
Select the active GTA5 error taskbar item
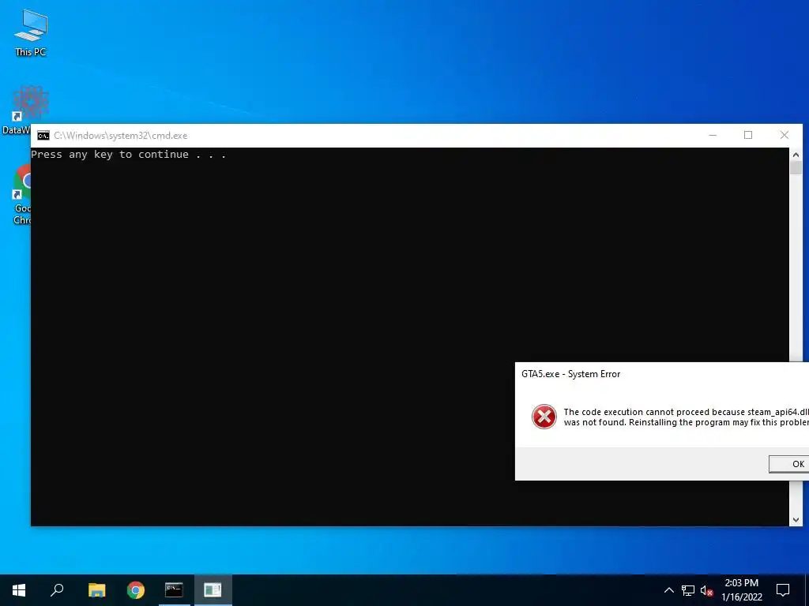click(213, 590)
